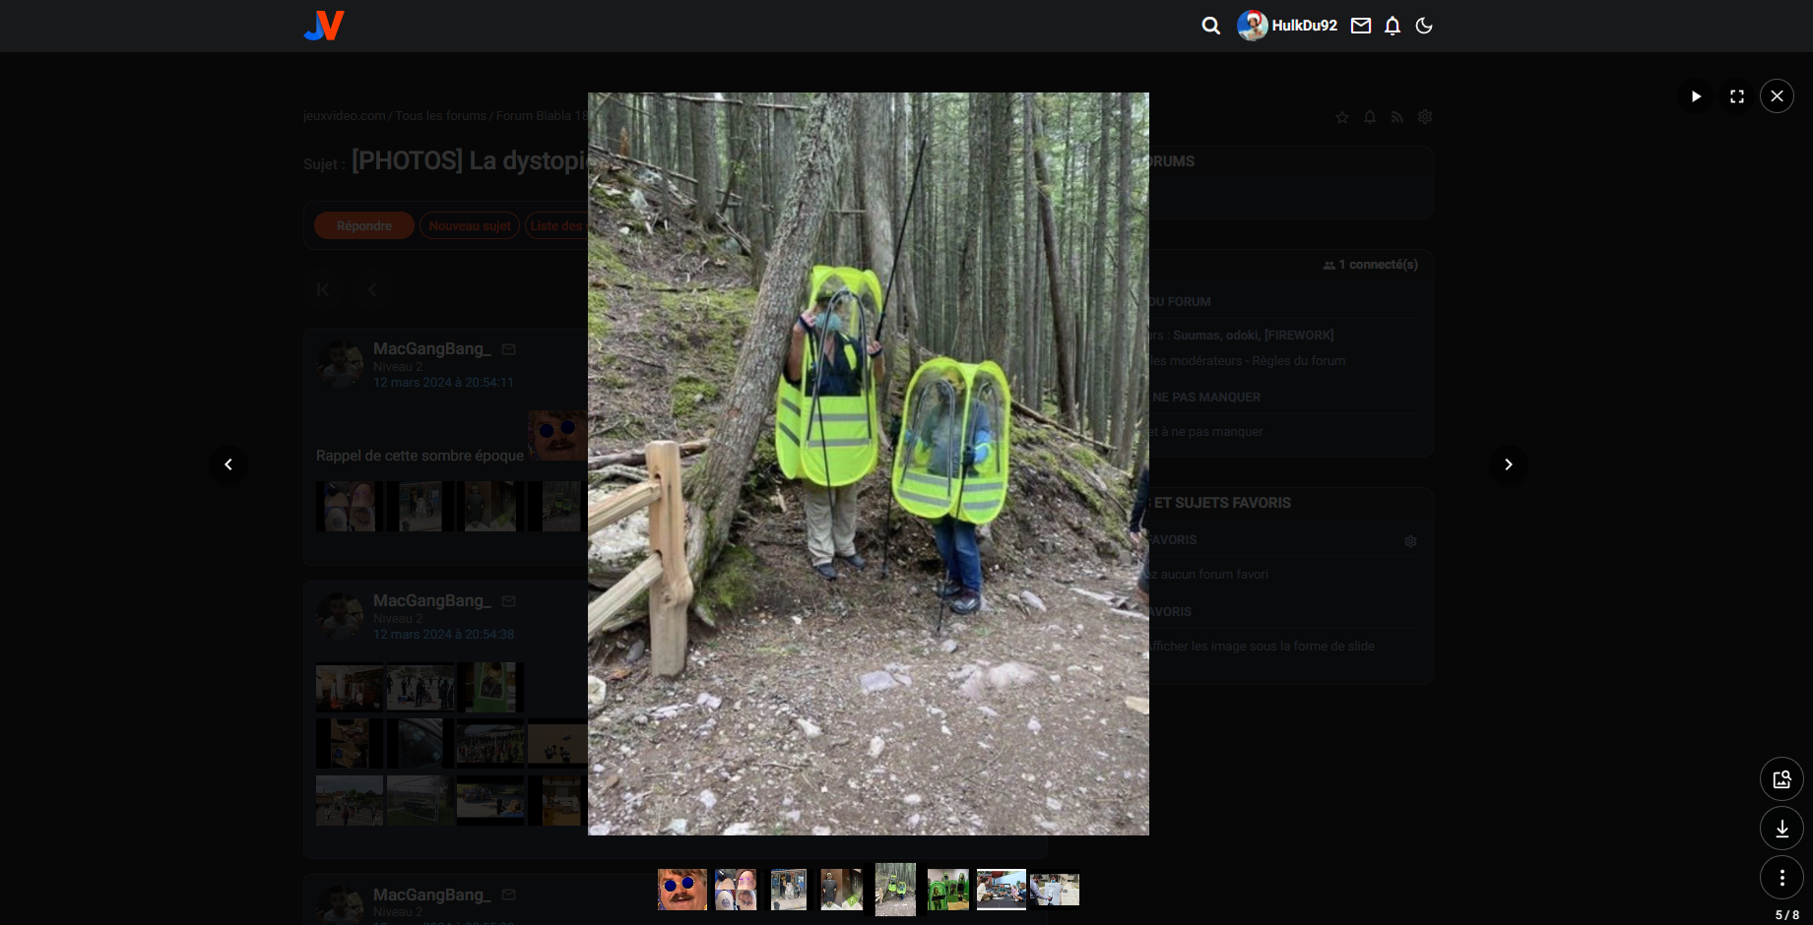The height and width of the screenshot is (925, 1813).
Task: Select the green pods classroom thumbnail
Action: coord(947,890)
